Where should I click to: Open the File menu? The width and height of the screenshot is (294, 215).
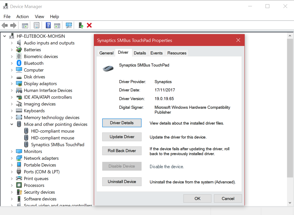[7, 17]
